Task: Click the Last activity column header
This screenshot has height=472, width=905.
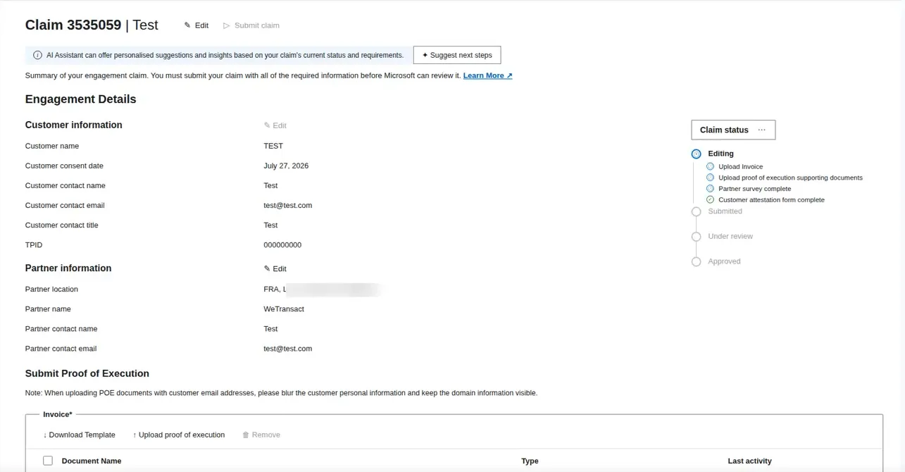Action: click(749, 461)
